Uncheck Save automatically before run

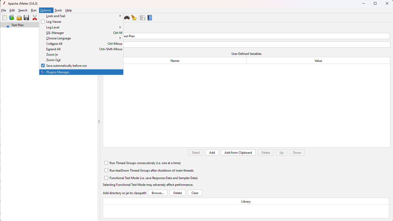(x=43, y=66)
